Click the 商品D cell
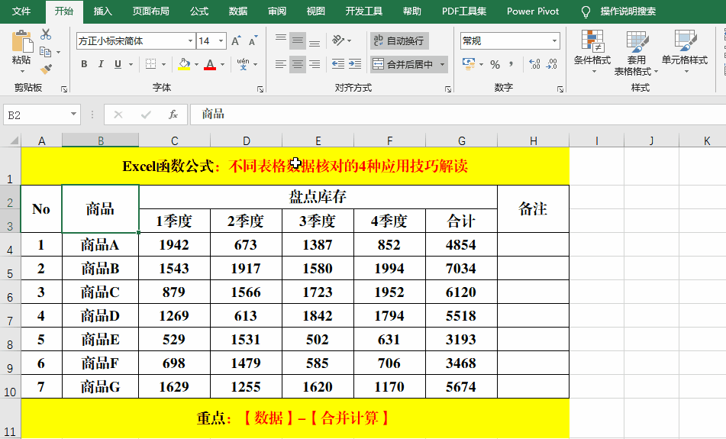This screenshot has width=726, height=439. (x=100, y=315)
